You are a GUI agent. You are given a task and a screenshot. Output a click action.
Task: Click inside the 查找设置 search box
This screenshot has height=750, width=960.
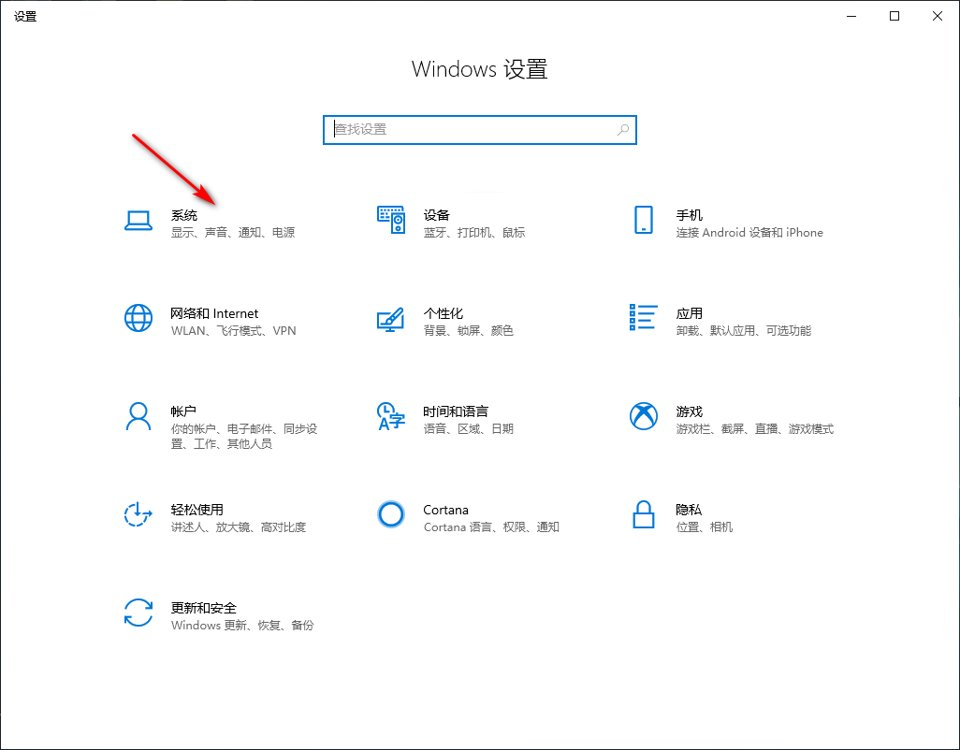click(x=468, y=129)
